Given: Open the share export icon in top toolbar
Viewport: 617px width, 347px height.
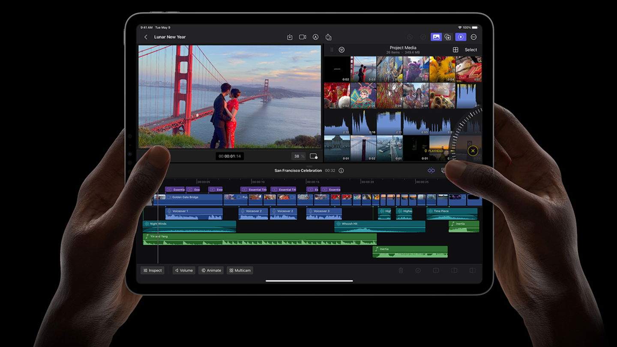Looking at the screenshot, I should coord(329,37).
